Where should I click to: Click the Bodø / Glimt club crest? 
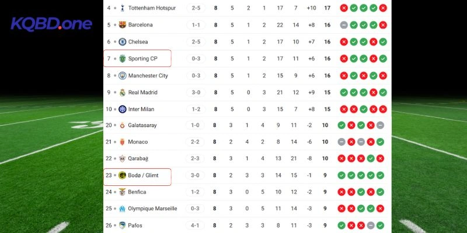pos(123,175)
